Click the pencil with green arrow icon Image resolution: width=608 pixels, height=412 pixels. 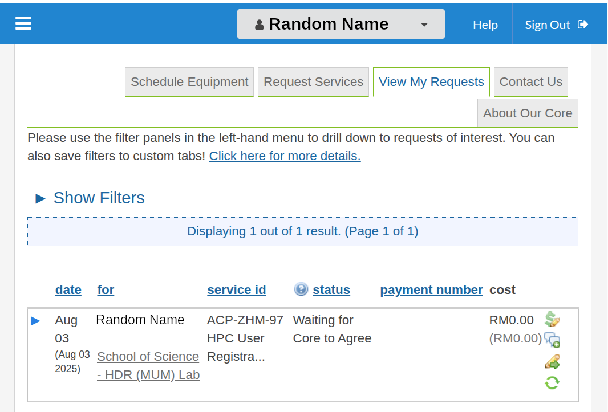(552, 362)
